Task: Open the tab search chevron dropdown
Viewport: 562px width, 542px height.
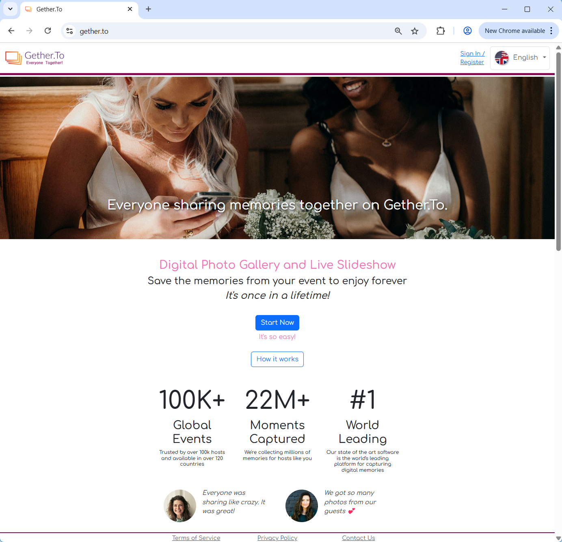Action: 10,9
